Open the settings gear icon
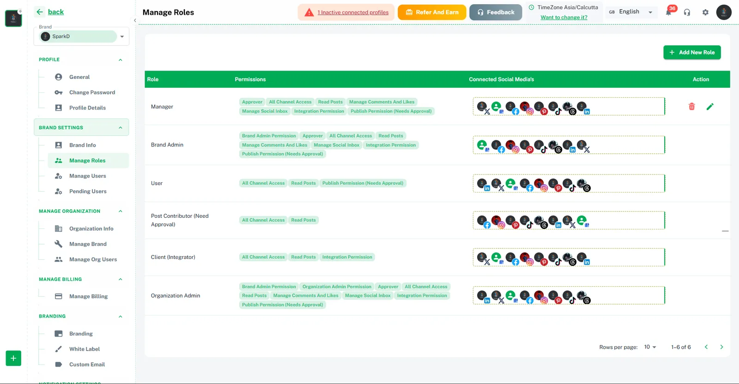Screen dimensions: 739x384 point(705,12)
